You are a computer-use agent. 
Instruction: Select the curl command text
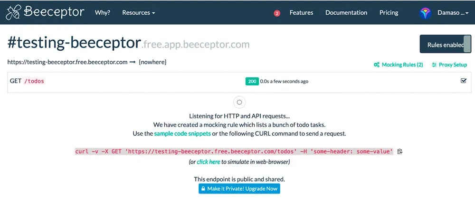[234, 151]
